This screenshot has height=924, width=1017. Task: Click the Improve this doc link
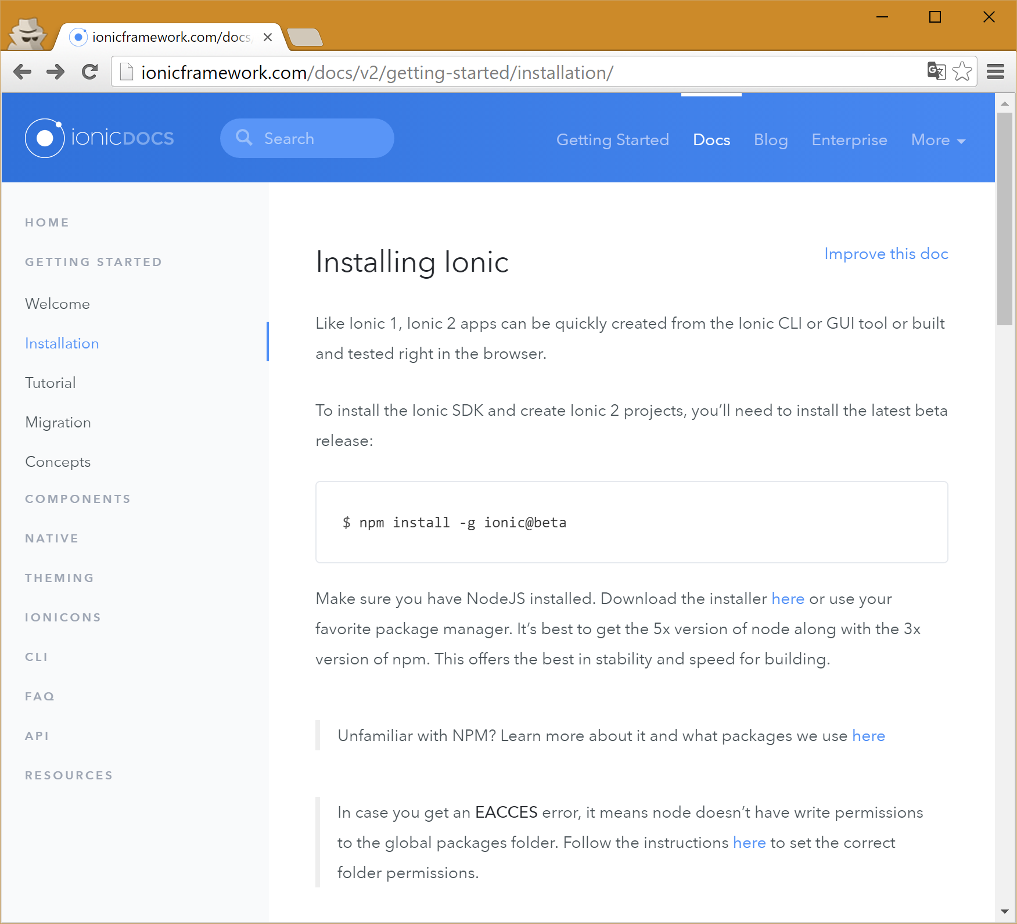click(886, 254)
